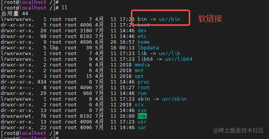This screenshot has width=269, height=139.
Task: Select the proc directory name
Action: point(143,82)
